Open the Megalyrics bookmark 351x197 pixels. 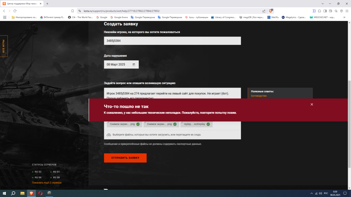coord(294,17)
